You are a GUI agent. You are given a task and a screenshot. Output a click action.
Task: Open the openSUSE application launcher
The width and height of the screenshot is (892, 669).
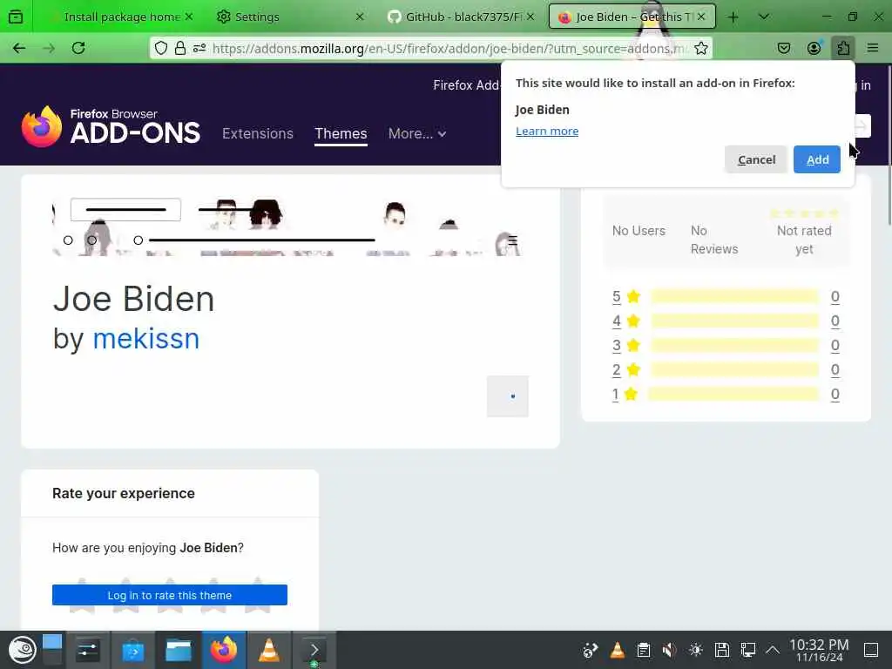click(x=22, y=650)
